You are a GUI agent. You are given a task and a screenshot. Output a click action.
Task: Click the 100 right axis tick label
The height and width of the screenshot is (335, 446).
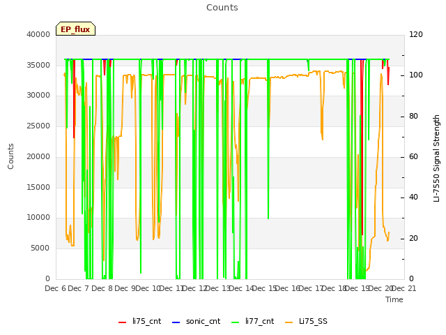[x=416, y=75]
